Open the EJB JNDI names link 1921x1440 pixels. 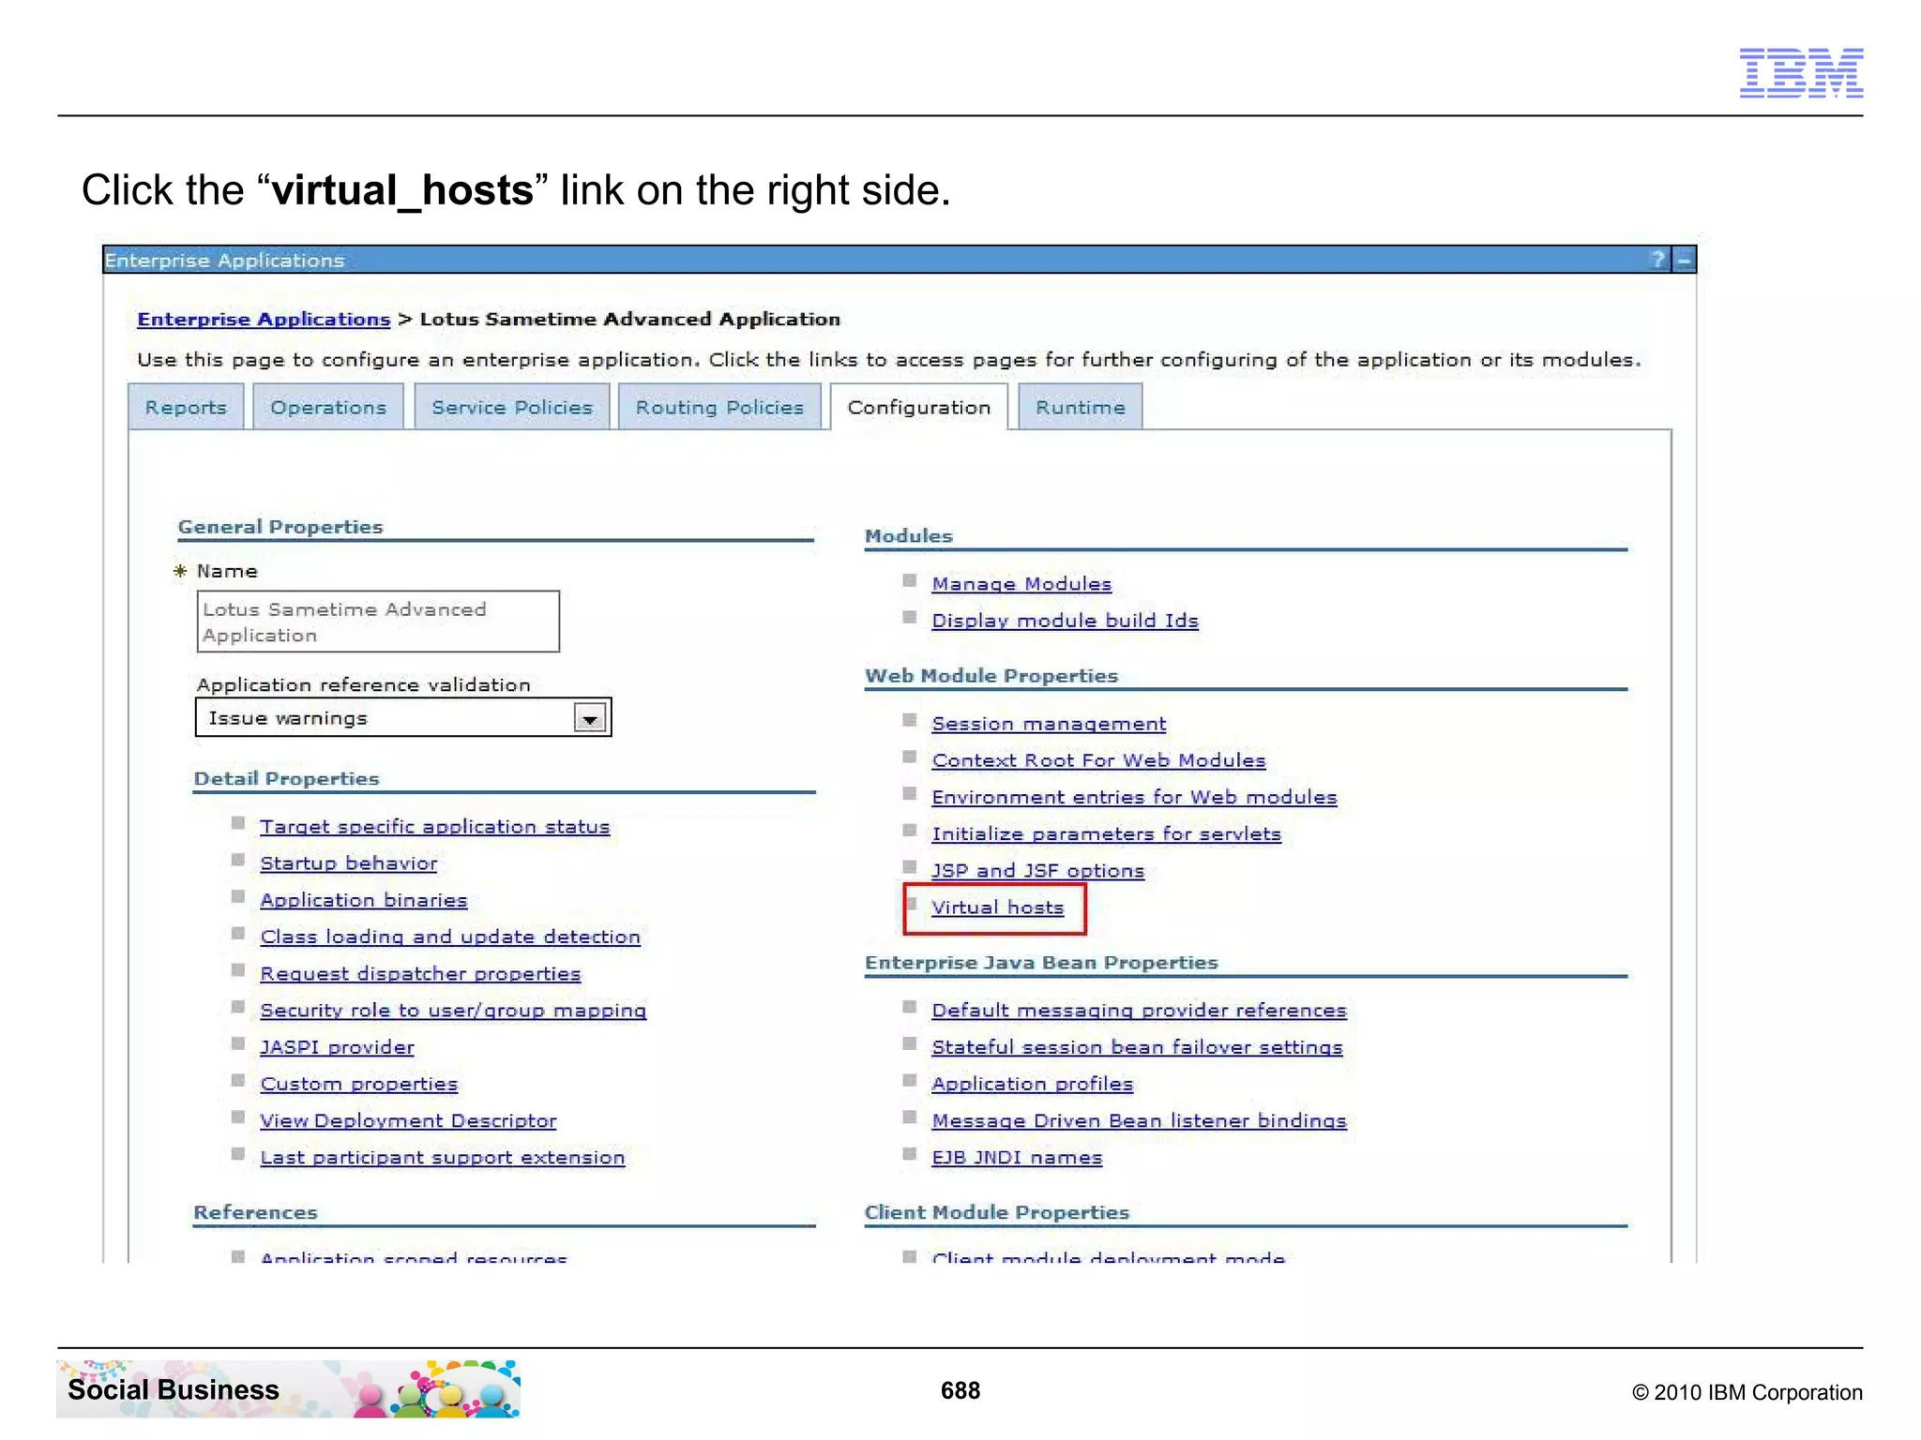click(x=1017, y=1158)
